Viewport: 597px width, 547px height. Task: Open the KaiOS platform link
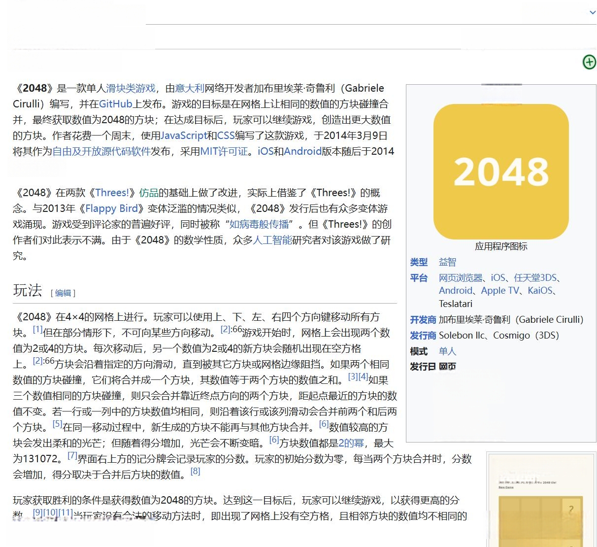(x=540, y=291)
